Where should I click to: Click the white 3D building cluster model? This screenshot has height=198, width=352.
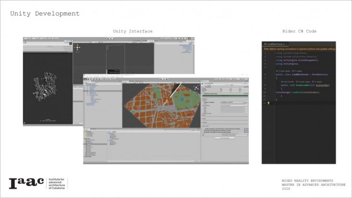point(45,88)
